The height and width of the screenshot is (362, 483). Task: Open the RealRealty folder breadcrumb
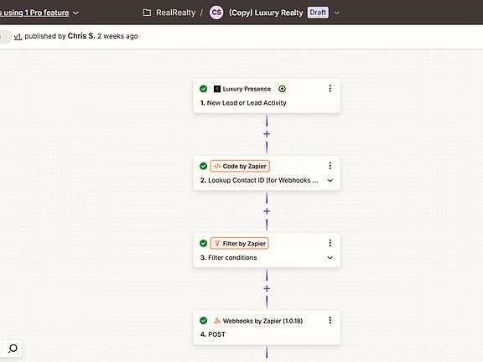tap(175, 13)
